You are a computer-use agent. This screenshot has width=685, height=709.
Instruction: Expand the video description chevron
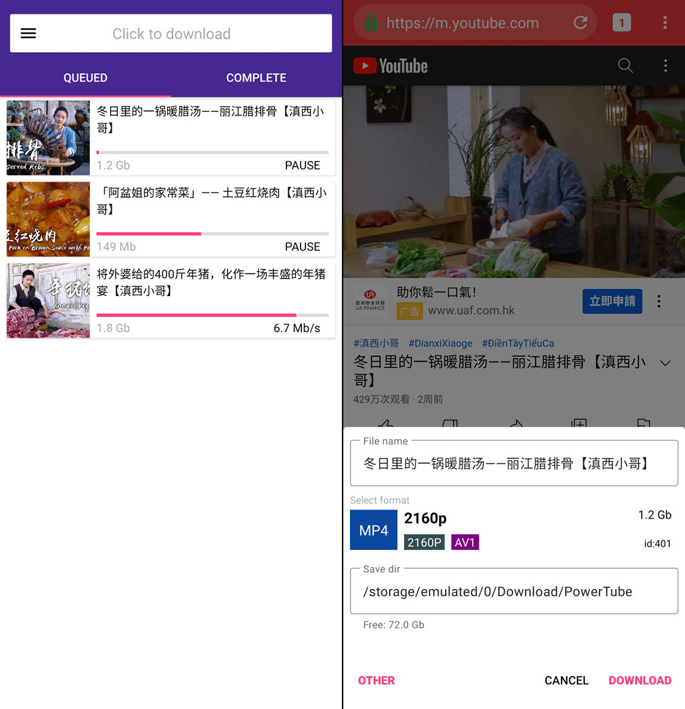[665, 363]
